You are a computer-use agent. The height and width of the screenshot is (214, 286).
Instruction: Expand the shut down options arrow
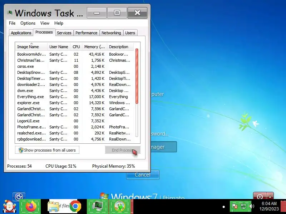pos(270,196)
